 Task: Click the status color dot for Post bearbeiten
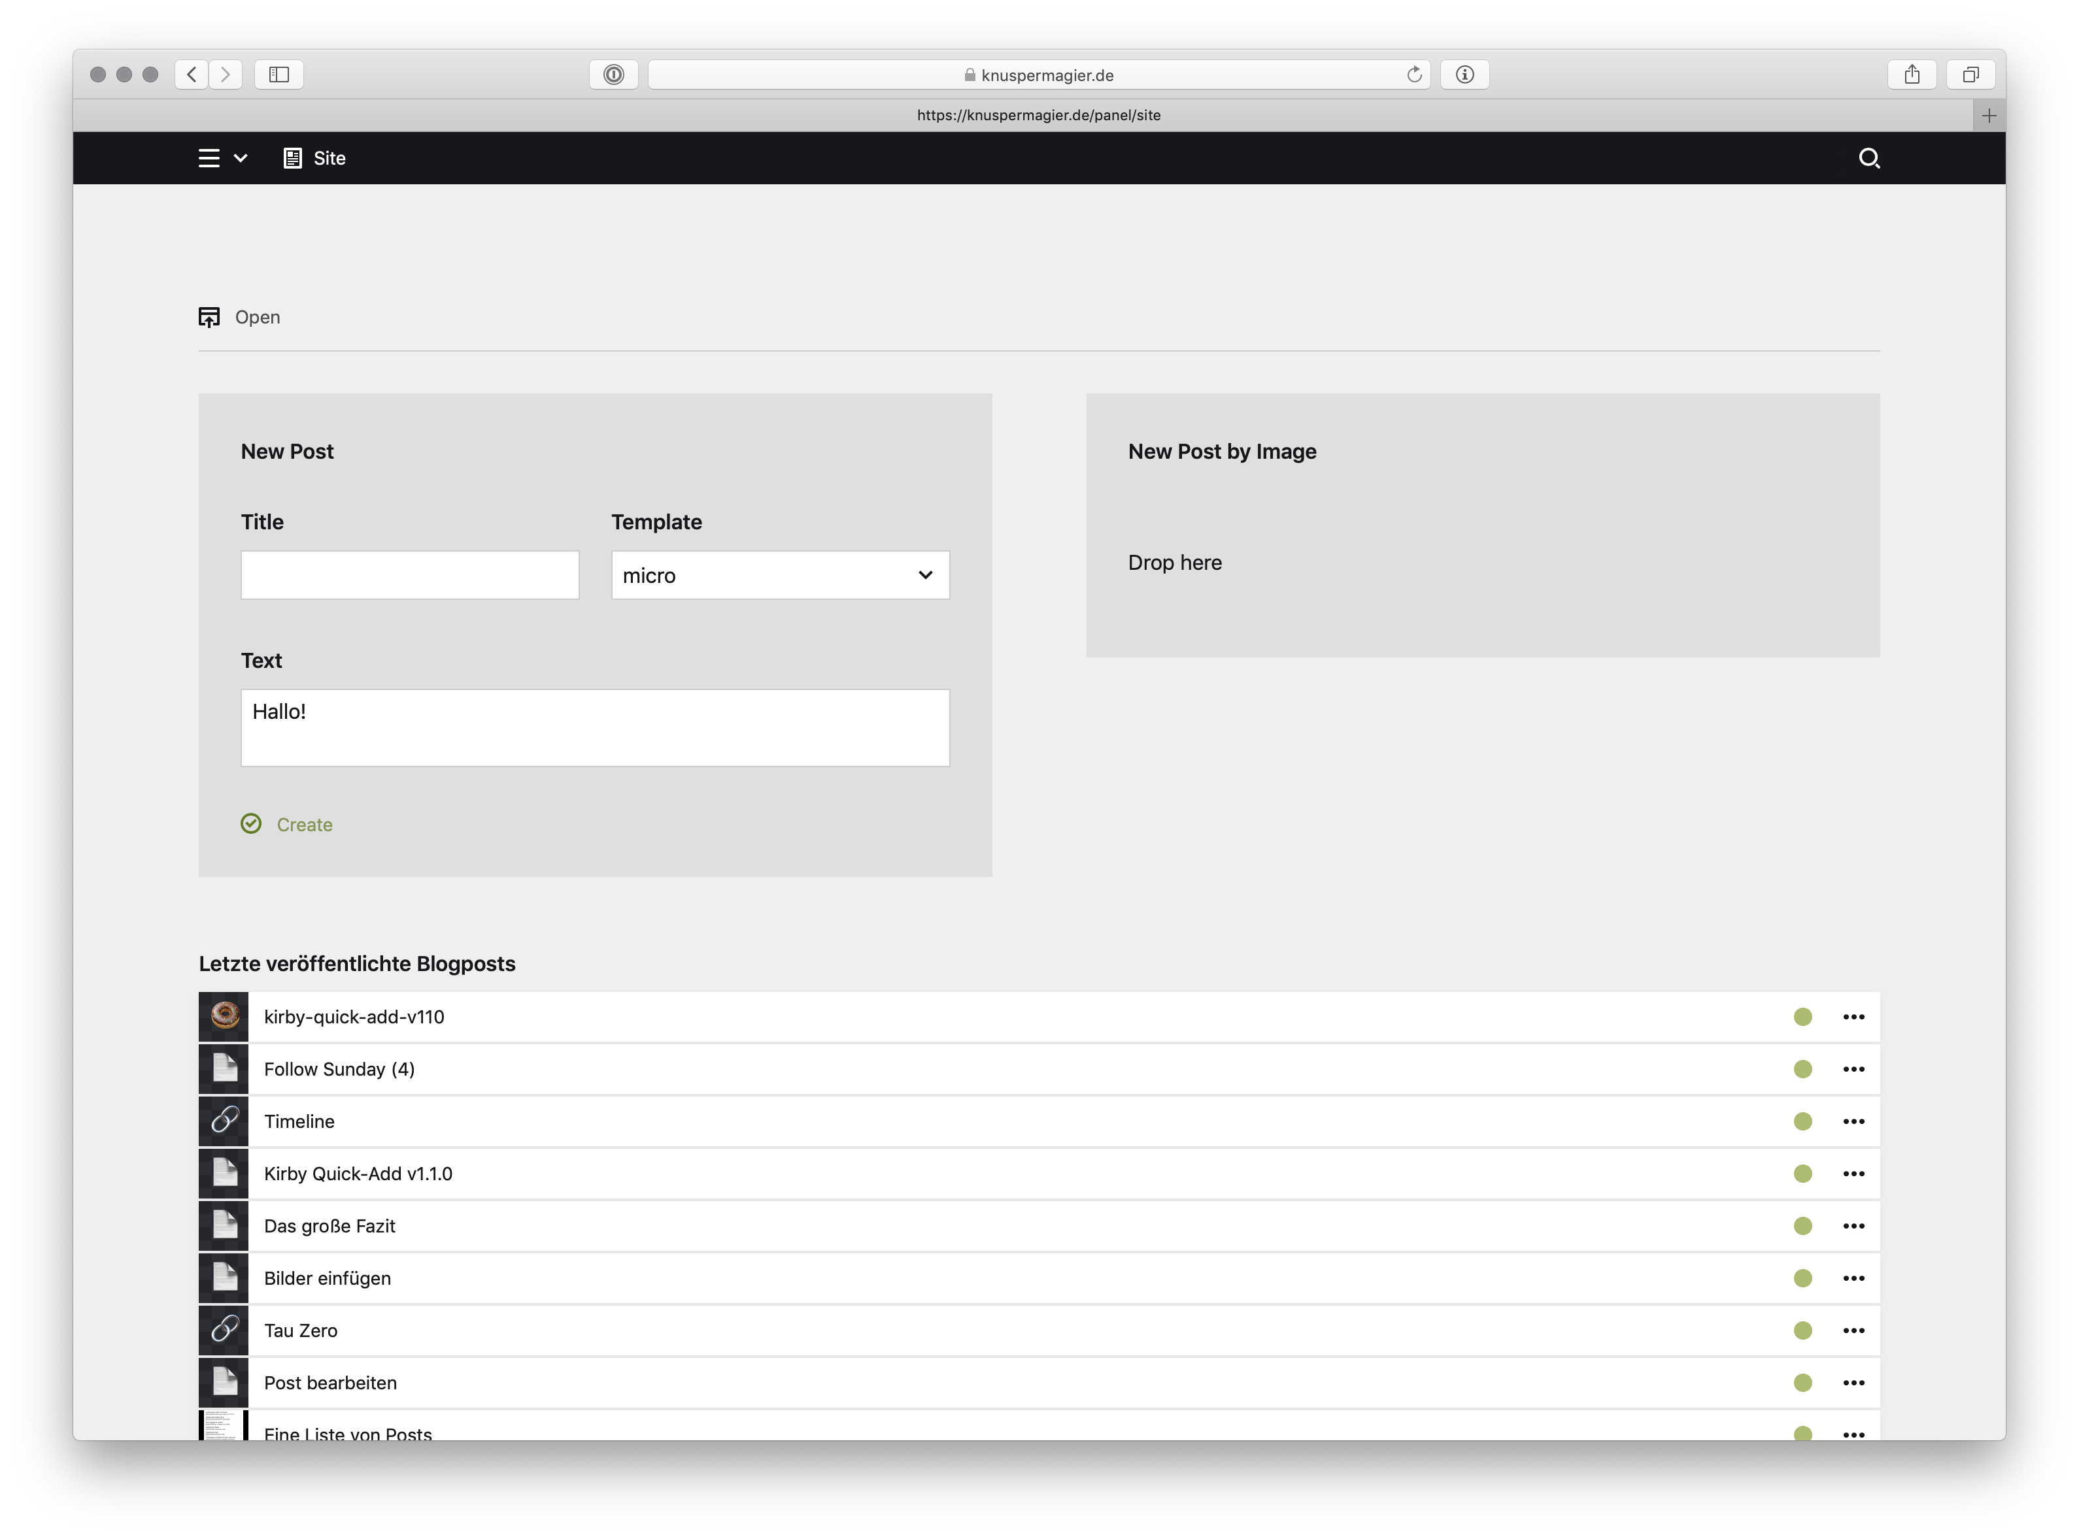tap(1802, 1383)
